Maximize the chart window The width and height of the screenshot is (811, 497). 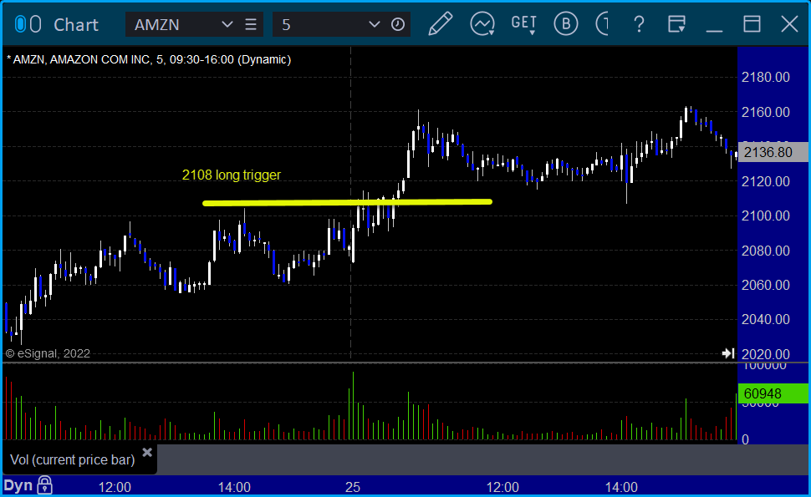752,24
